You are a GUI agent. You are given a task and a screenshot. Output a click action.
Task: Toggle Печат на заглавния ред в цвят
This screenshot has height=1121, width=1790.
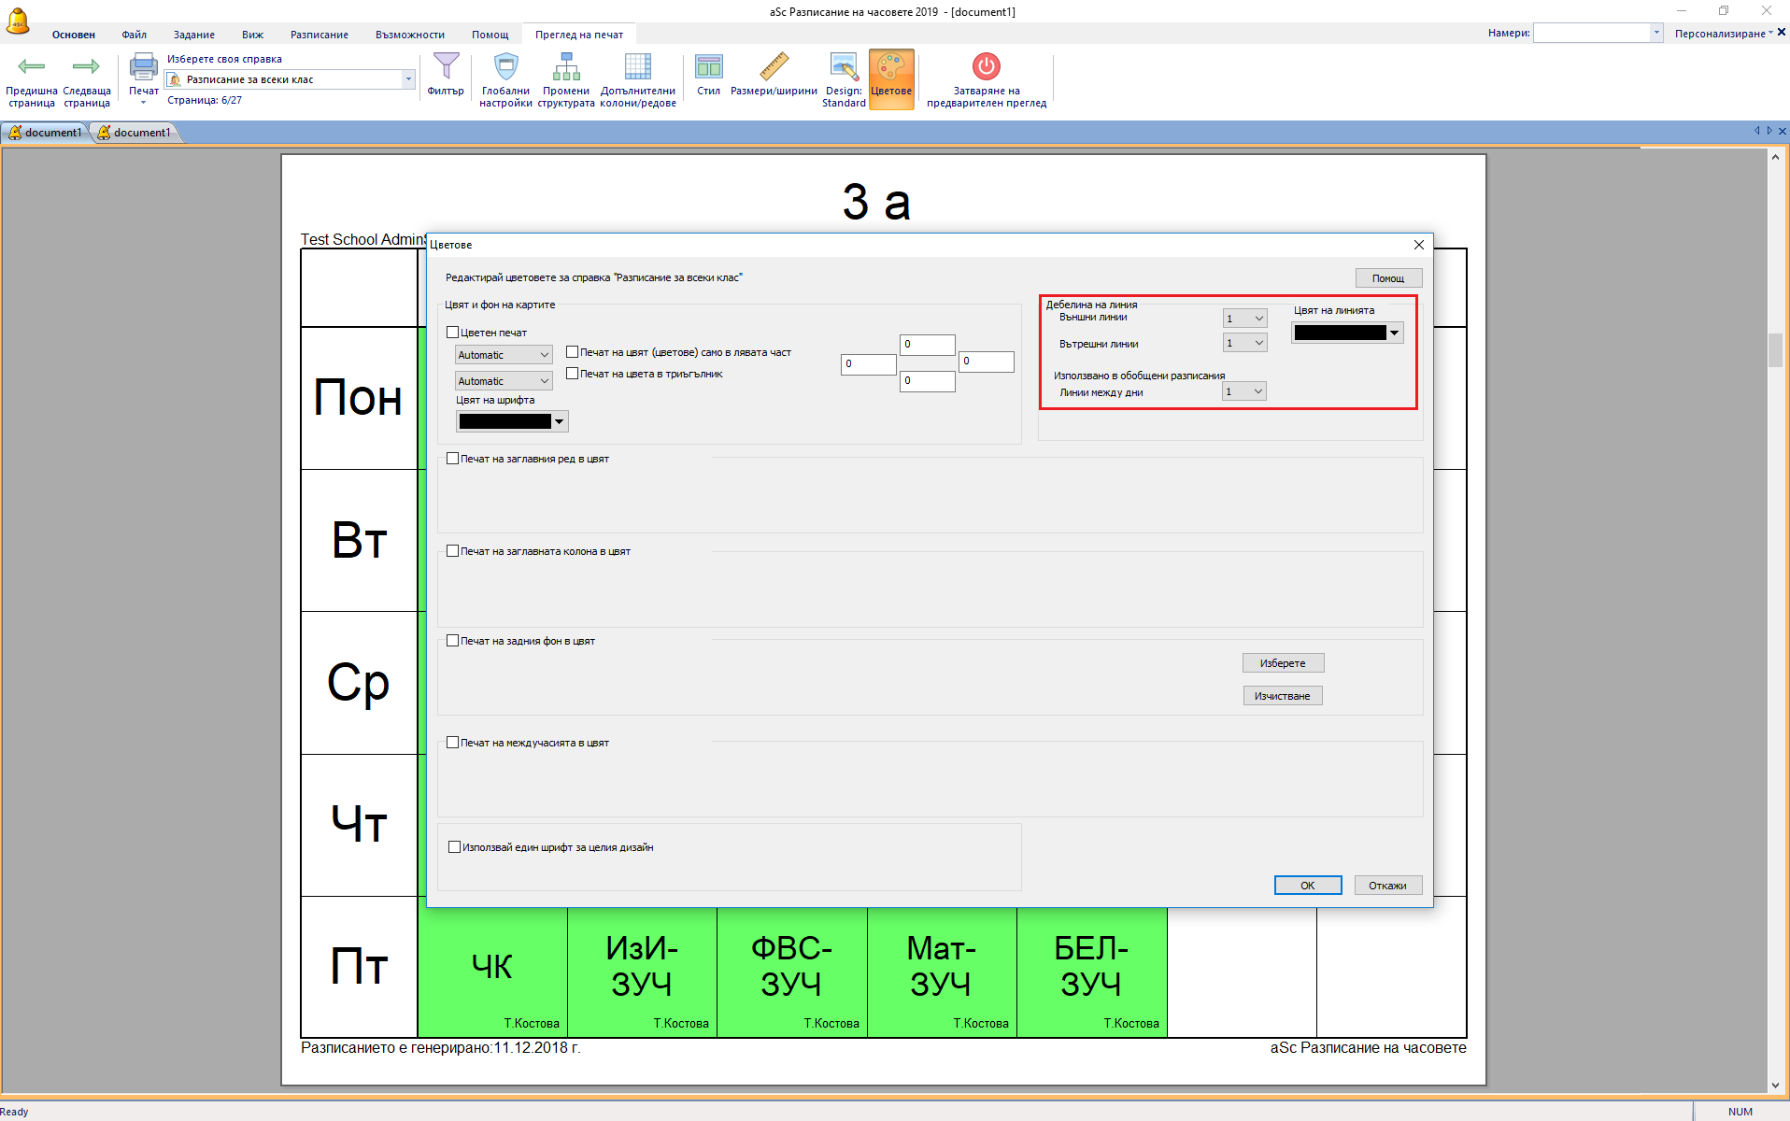tap(453, 459)
